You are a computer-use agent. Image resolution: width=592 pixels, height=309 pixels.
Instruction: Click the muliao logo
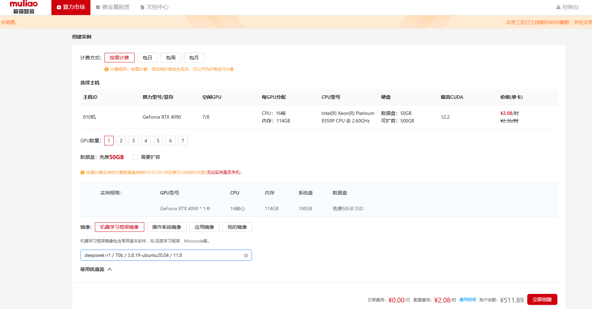coord(24,7)
